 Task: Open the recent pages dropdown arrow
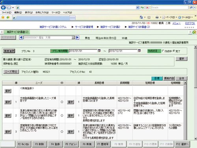pos(13,7)
